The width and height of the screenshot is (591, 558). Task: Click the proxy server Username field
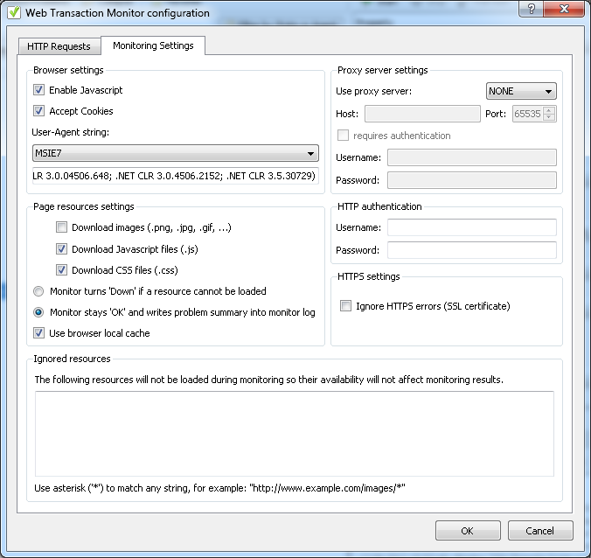click(x=472, y=157)
